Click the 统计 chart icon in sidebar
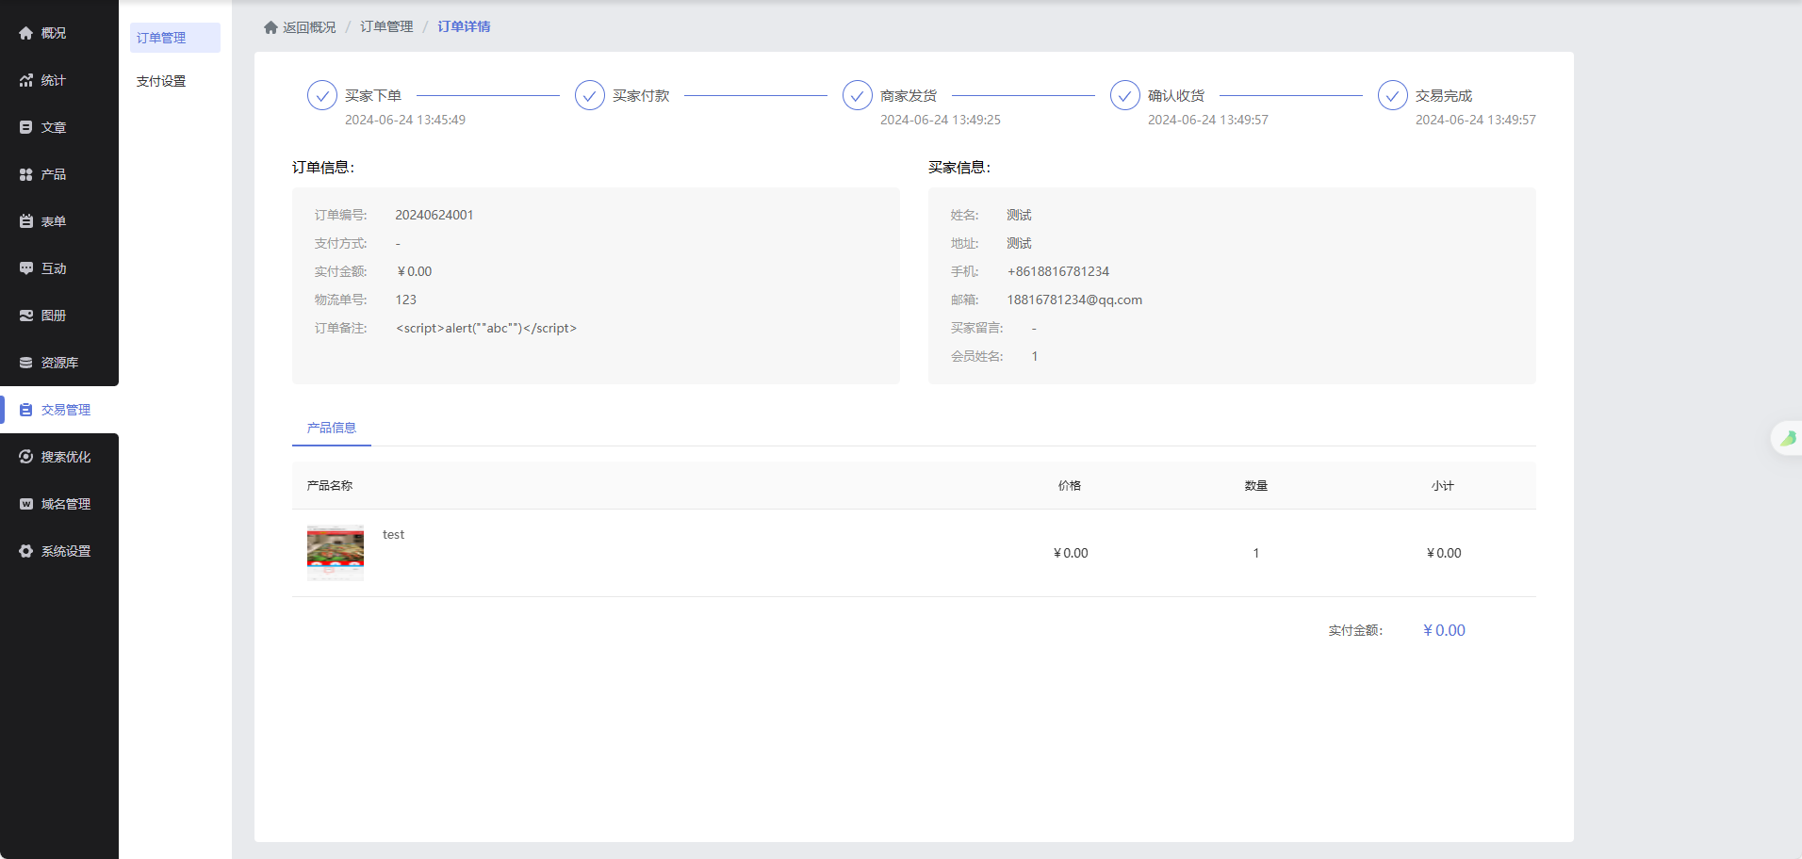 (x=26, y=80)
